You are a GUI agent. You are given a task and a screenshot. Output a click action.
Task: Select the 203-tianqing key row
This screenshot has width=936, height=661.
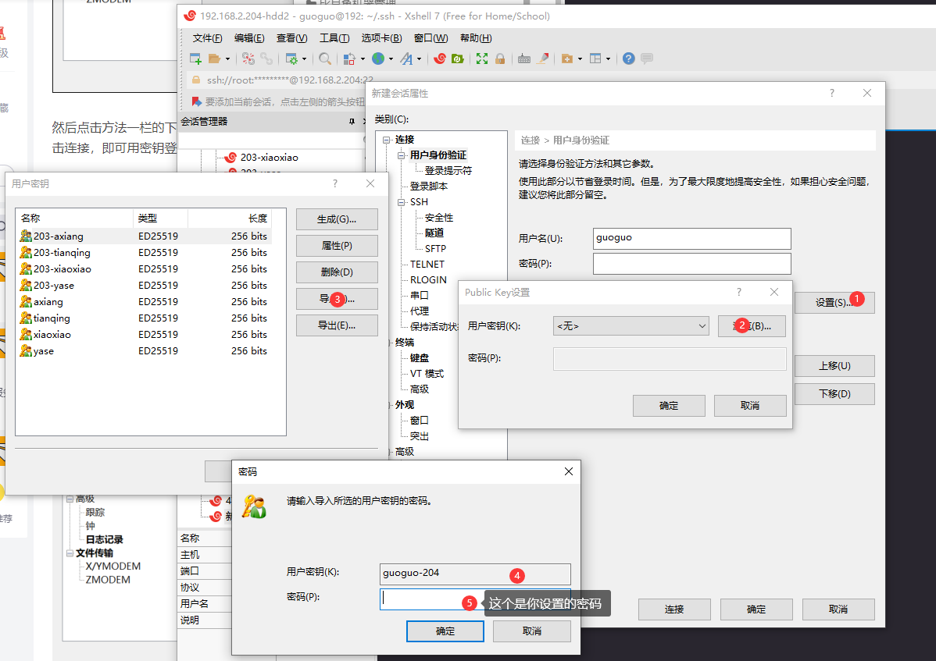point(144,253)
